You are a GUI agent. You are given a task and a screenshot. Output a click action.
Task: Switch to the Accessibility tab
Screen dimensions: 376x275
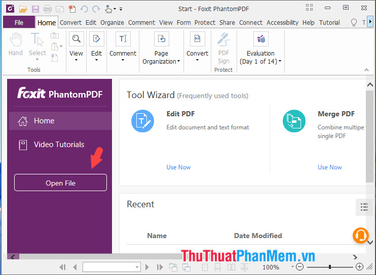(x=282, y=22)
